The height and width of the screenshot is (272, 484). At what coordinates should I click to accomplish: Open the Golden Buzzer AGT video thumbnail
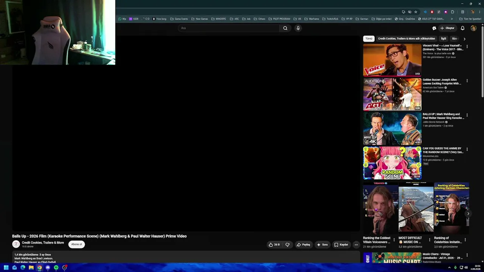click(x=392, y=94)
